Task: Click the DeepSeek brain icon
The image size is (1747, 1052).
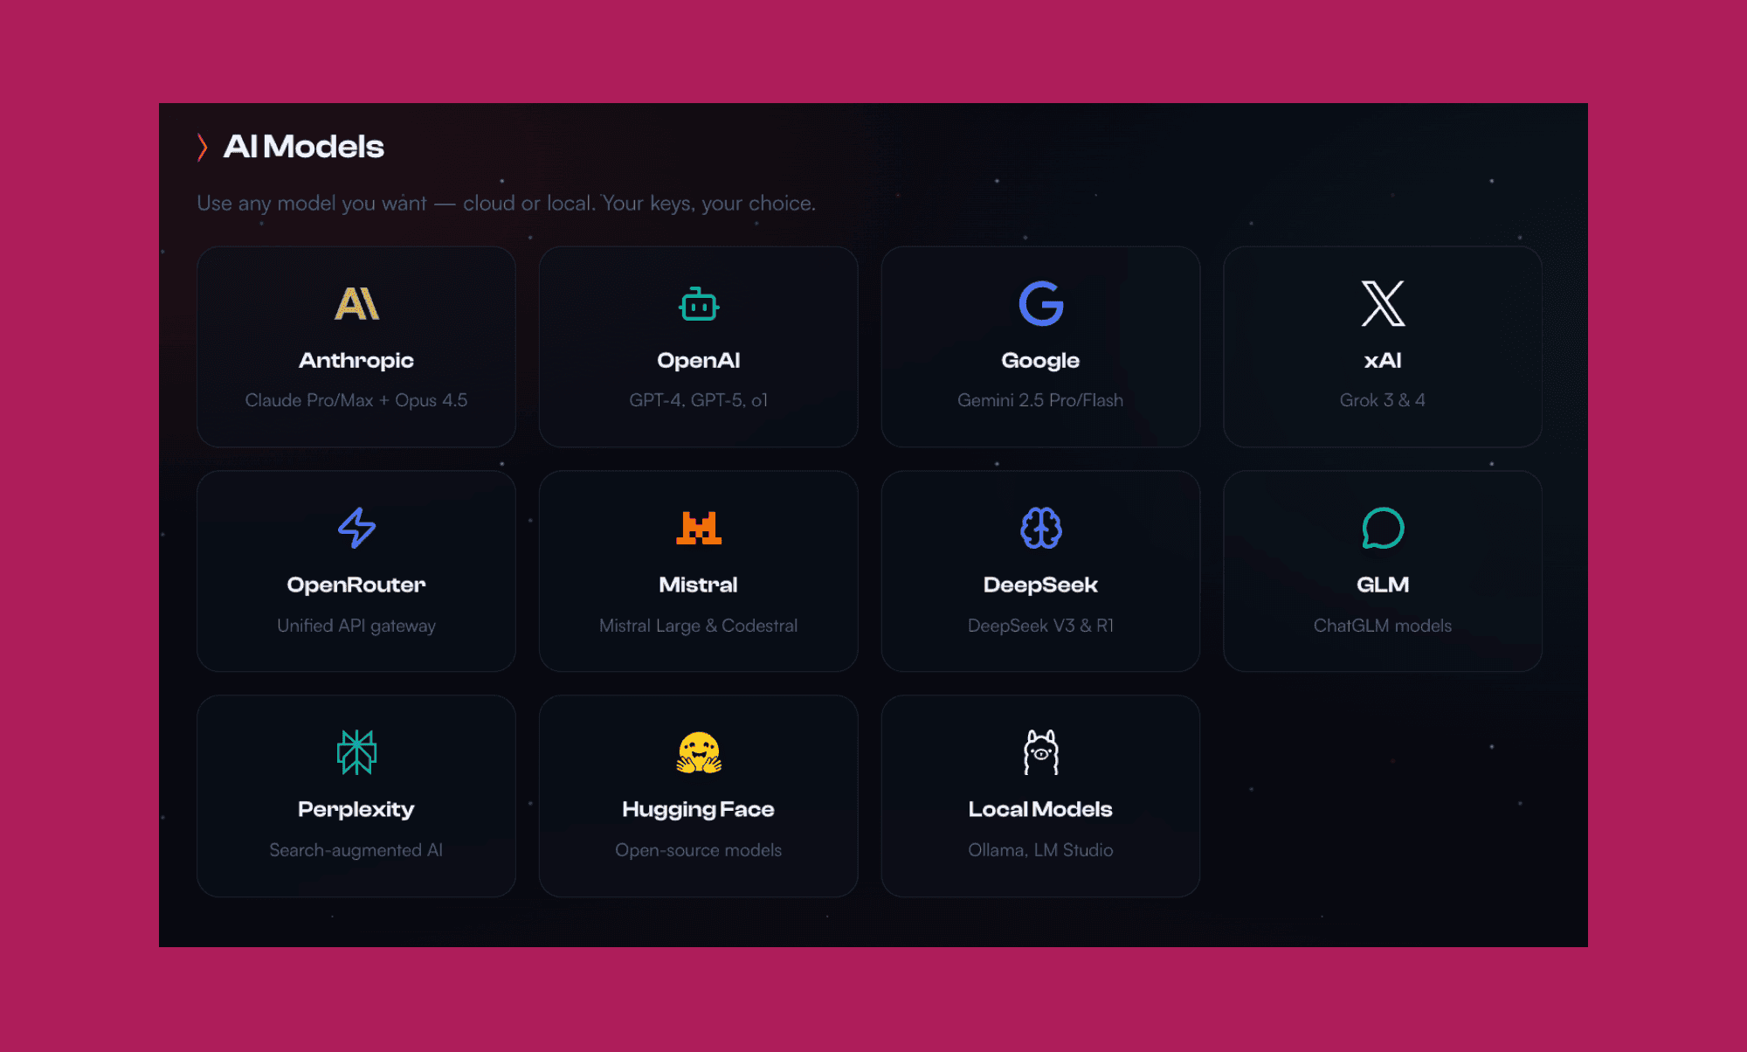Action: [x=1040, y=528]
